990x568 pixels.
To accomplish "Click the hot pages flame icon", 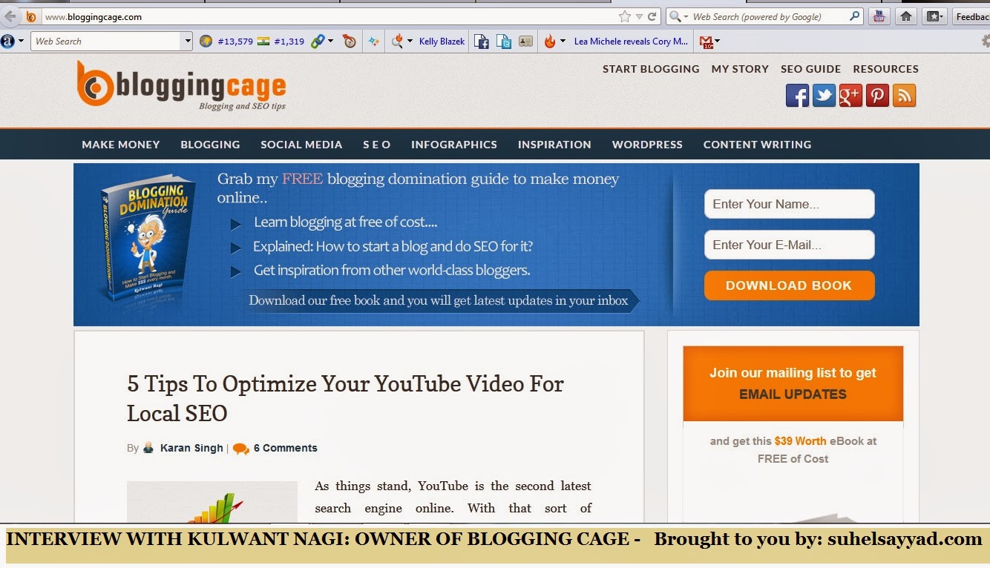I will pyautogui.click(x=550, y=42).
